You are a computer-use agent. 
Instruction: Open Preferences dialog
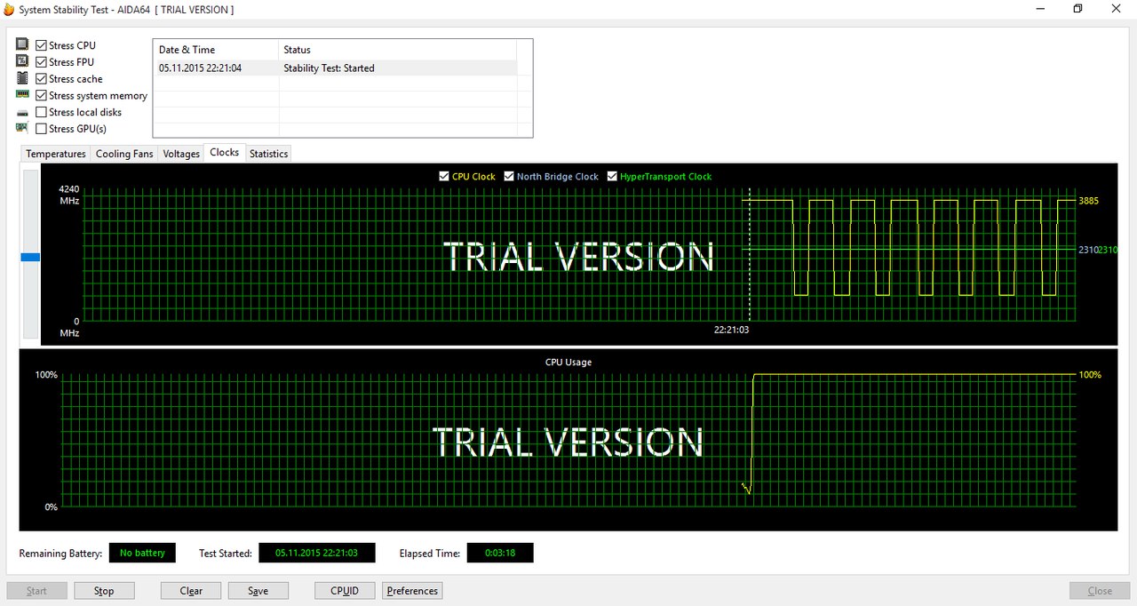(x=412, y=591)
